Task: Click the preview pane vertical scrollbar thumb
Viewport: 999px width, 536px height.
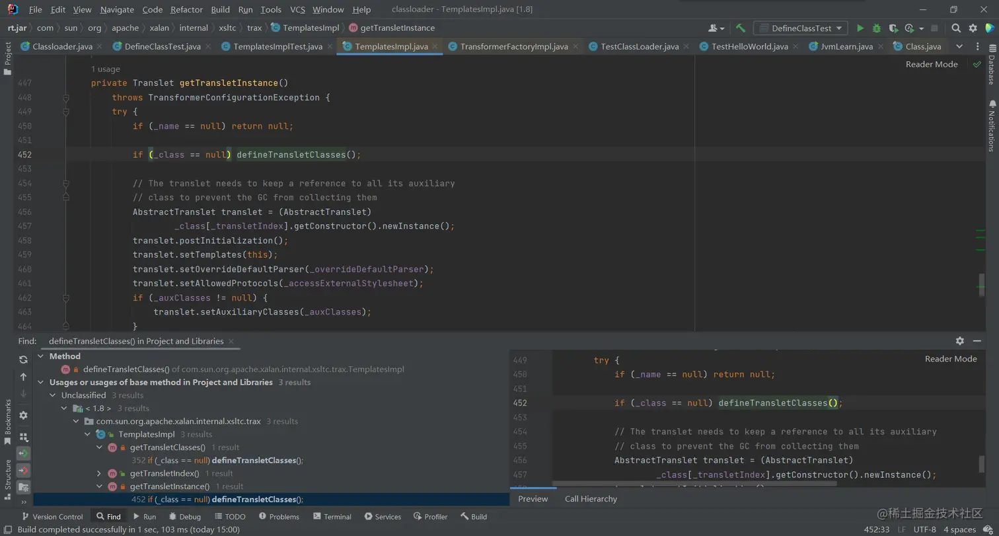Action: (982, 464)
